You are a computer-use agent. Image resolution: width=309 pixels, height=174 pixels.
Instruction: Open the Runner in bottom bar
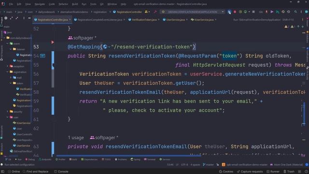[x=273, y=172]
